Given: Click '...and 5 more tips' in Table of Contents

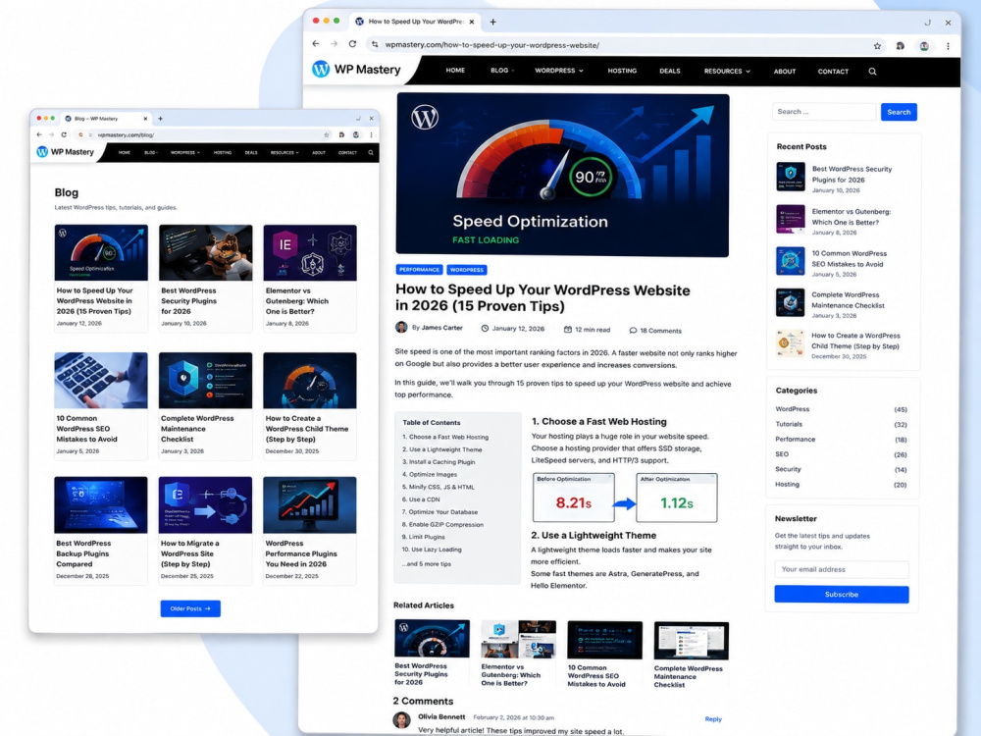Looking at the screenshot, I should click(427, 564).
